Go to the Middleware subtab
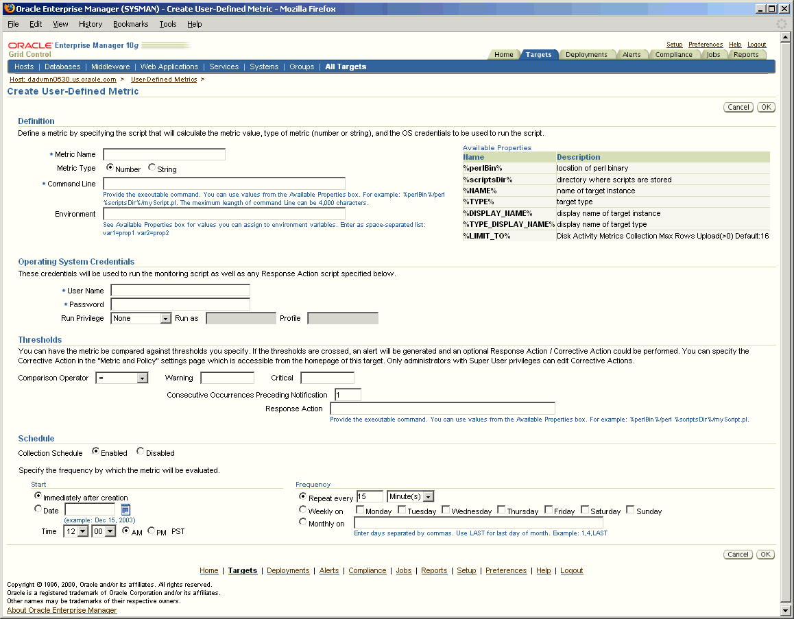This screenshot has width=794, height=619. pos(110,66)
